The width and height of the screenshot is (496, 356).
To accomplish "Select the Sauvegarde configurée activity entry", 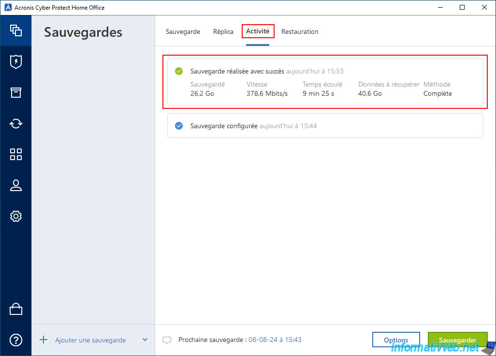I will 325,126.
